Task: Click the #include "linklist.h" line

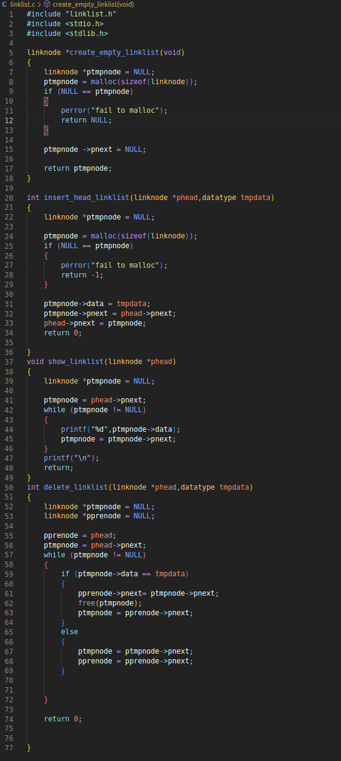Action: click(71, 13)
